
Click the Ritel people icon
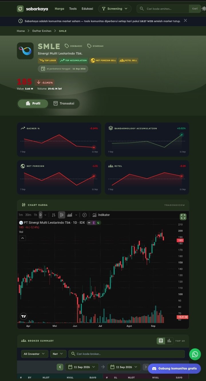point(111,166)
